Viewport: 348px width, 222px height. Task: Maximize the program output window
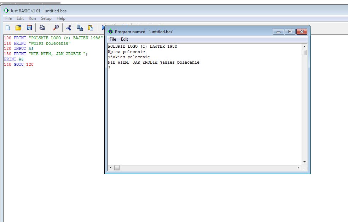(290, 32)
